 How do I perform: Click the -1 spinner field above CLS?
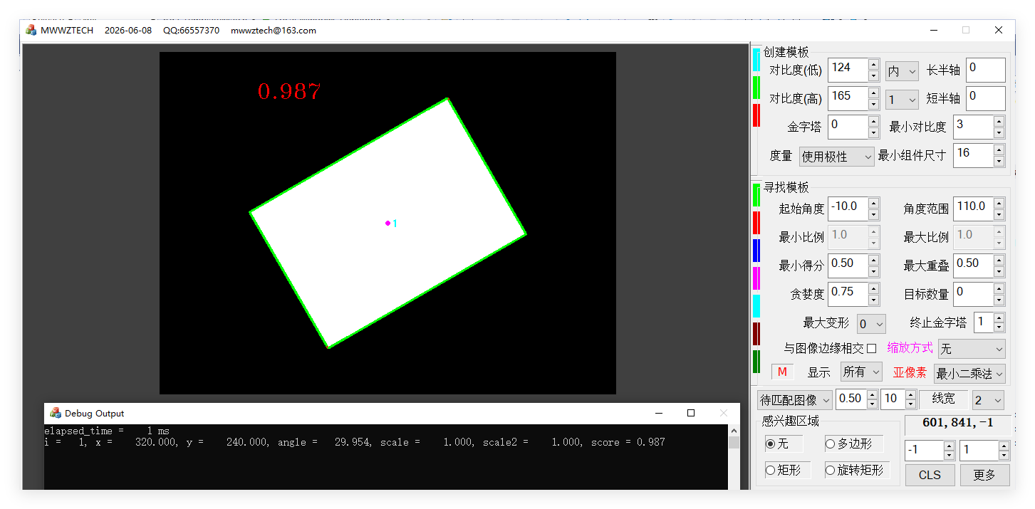(x=924, y=451)
